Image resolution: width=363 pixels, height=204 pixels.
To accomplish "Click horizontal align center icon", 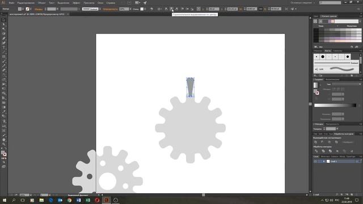I will [171, 9].
